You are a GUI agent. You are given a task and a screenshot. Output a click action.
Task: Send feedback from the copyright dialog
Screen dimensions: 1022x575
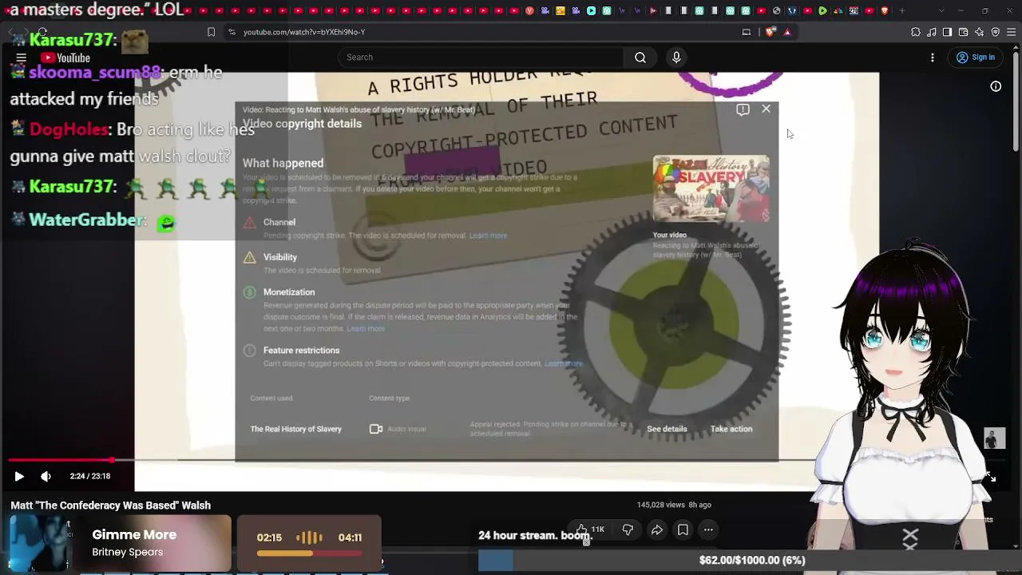click(743, 109)
